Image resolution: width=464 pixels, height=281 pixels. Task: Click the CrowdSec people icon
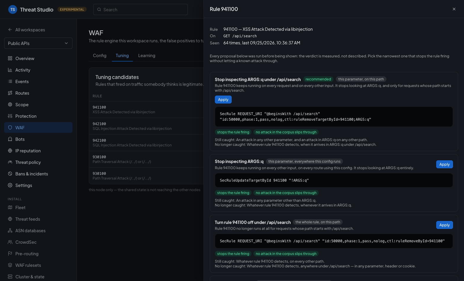[10, 242]
